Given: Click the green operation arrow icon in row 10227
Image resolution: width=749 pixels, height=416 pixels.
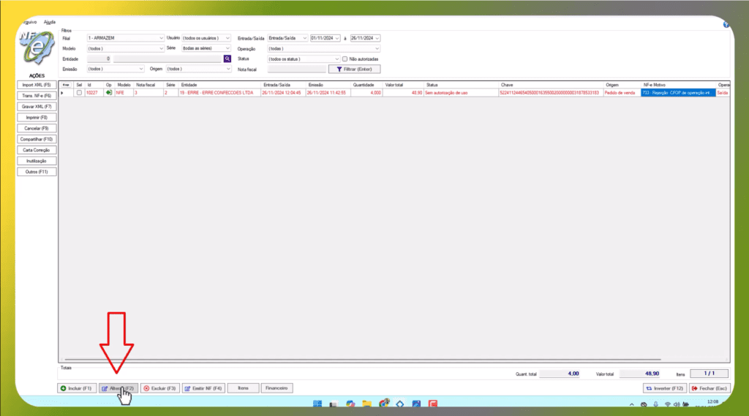Looking at the screenshot, I should click(x=109, y=93).
